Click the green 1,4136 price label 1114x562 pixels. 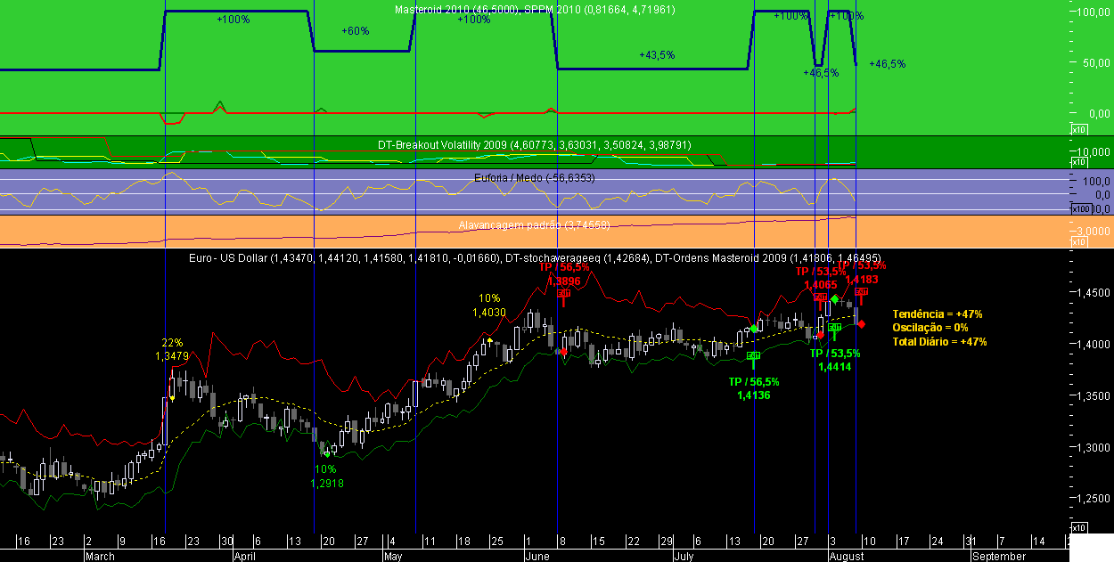pos(754,395)
